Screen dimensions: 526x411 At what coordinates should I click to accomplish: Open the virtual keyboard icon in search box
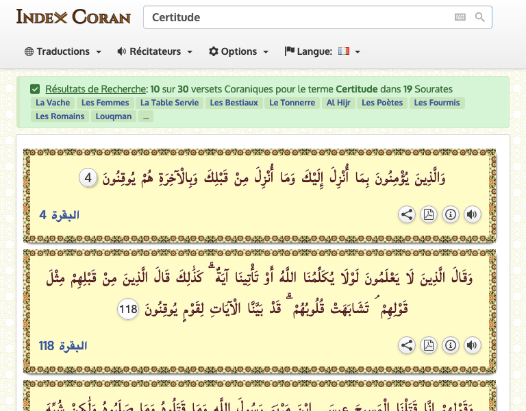click(x=460, y=17)
